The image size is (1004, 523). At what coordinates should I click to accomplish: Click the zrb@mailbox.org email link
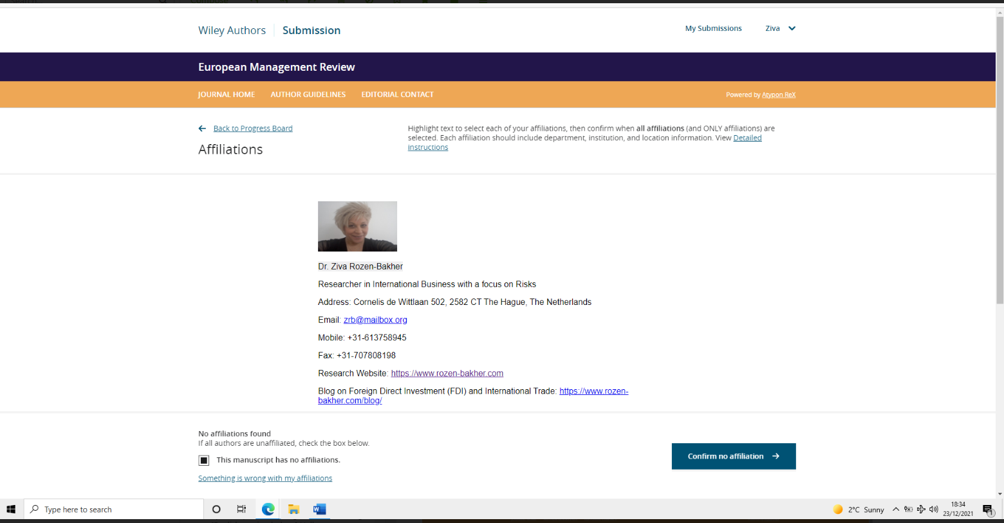(375, 320)
